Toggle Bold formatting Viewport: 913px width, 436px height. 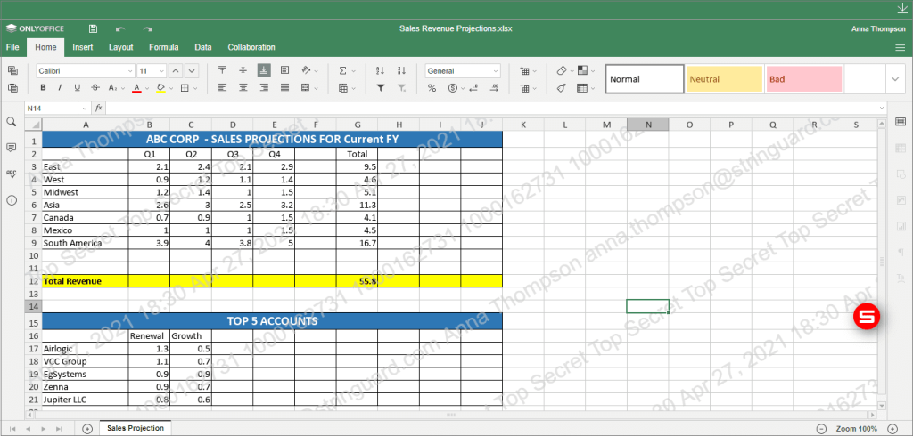(43, 88)
